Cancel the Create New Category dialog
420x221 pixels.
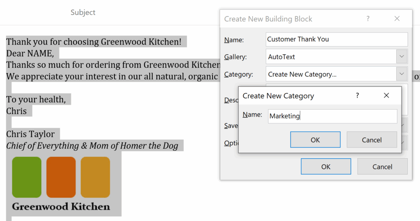pyautogui.click(x=372, y=140)
